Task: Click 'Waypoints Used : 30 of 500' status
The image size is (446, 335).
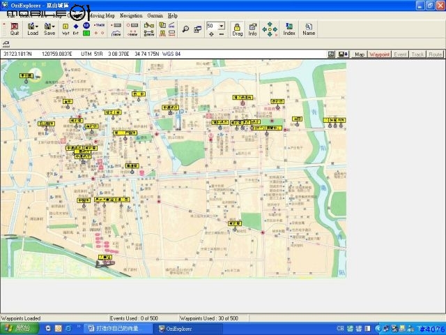Action: tap(209, 318)
